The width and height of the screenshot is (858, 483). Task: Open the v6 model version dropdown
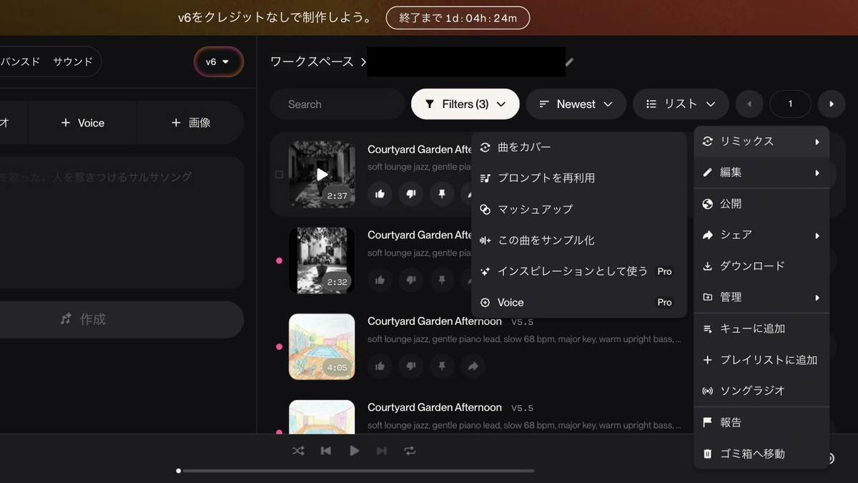218,62
